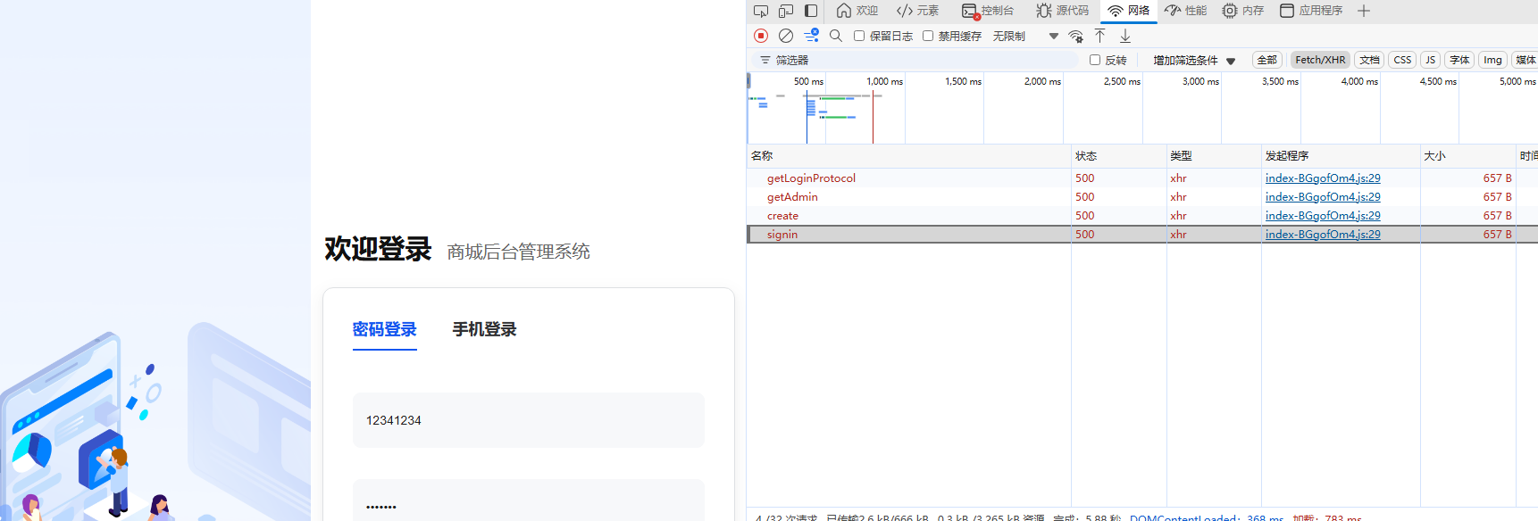Click the username field containing 12341234
This screenshot has width=1538, height=521.
click(x=529, y=420)
